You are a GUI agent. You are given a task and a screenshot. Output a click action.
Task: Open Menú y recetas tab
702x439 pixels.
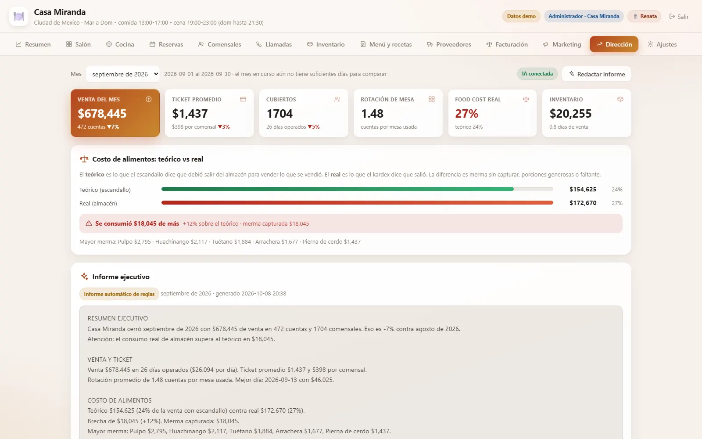(x=386, y=44)
